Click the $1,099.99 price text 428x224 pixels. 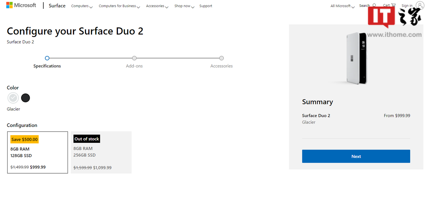(102, 168)
